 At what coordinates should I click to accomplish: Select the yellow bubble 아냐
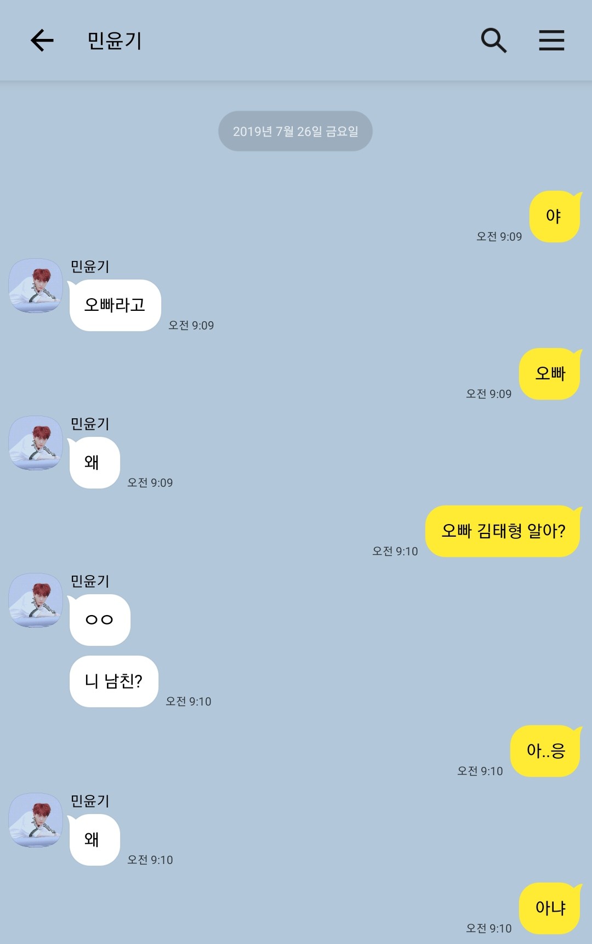click(x=549, y=908)
